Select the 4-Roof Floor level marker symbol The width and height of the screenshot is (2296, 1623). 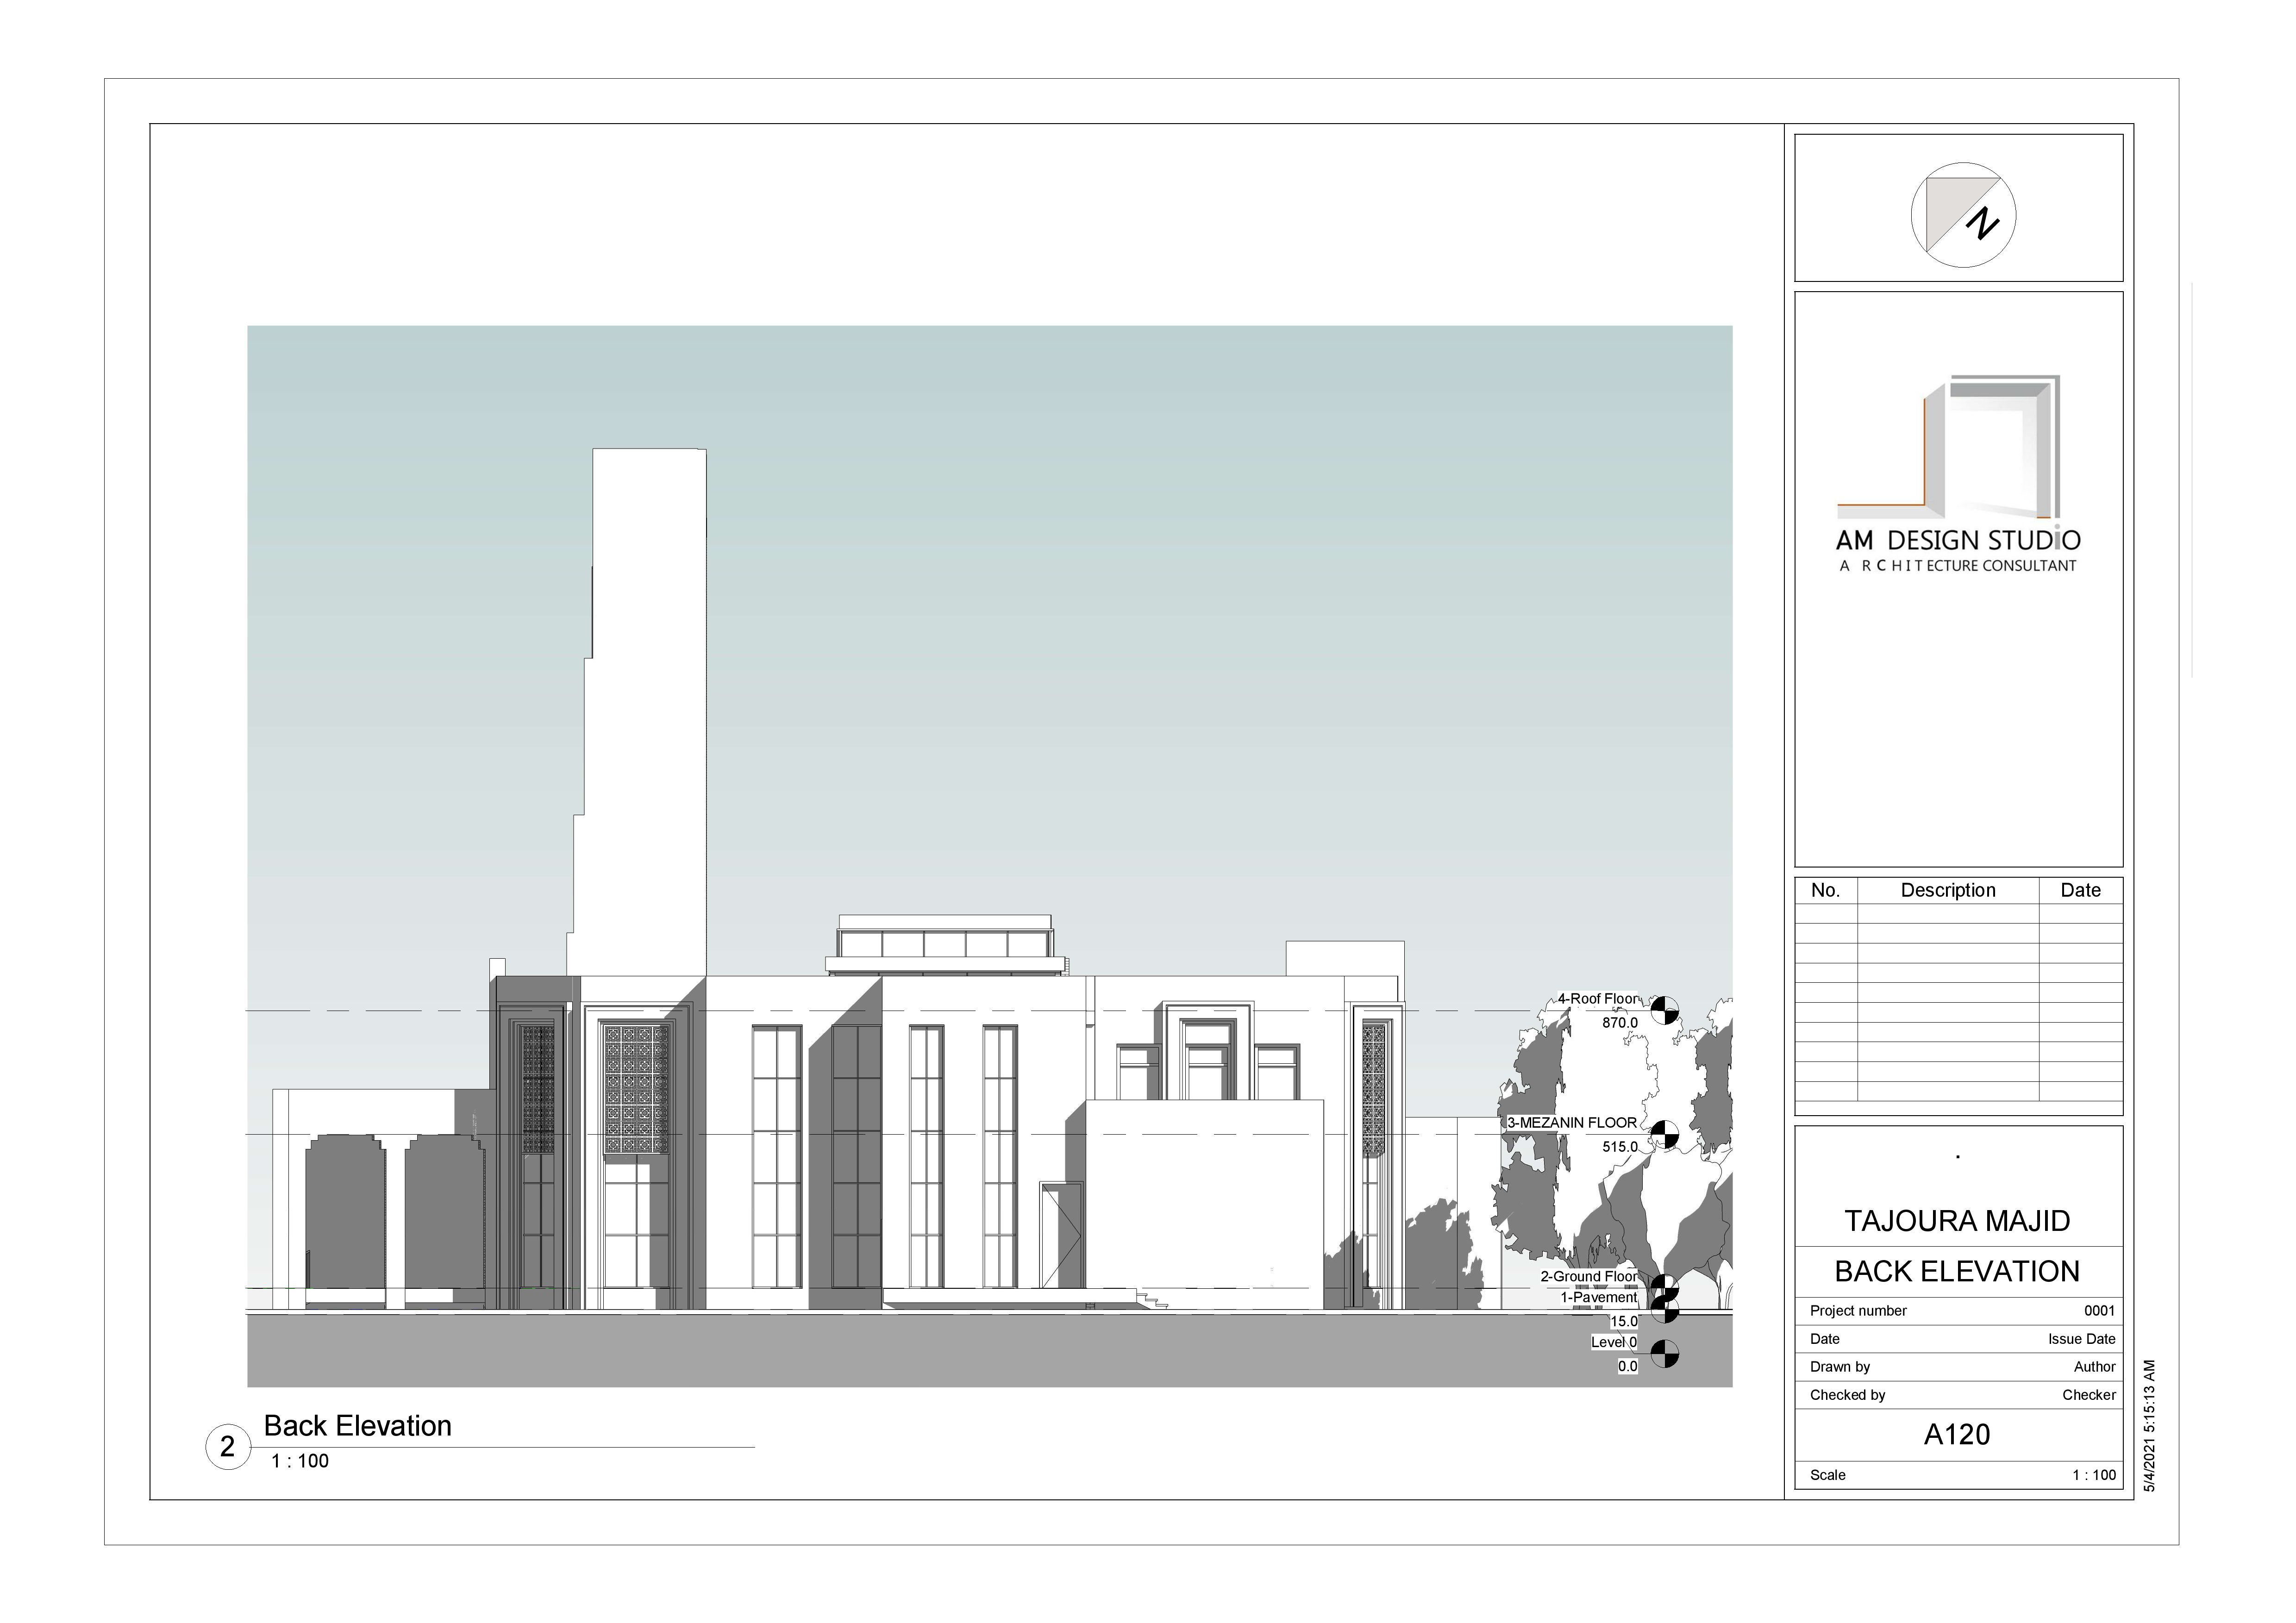point(1664,1010)
